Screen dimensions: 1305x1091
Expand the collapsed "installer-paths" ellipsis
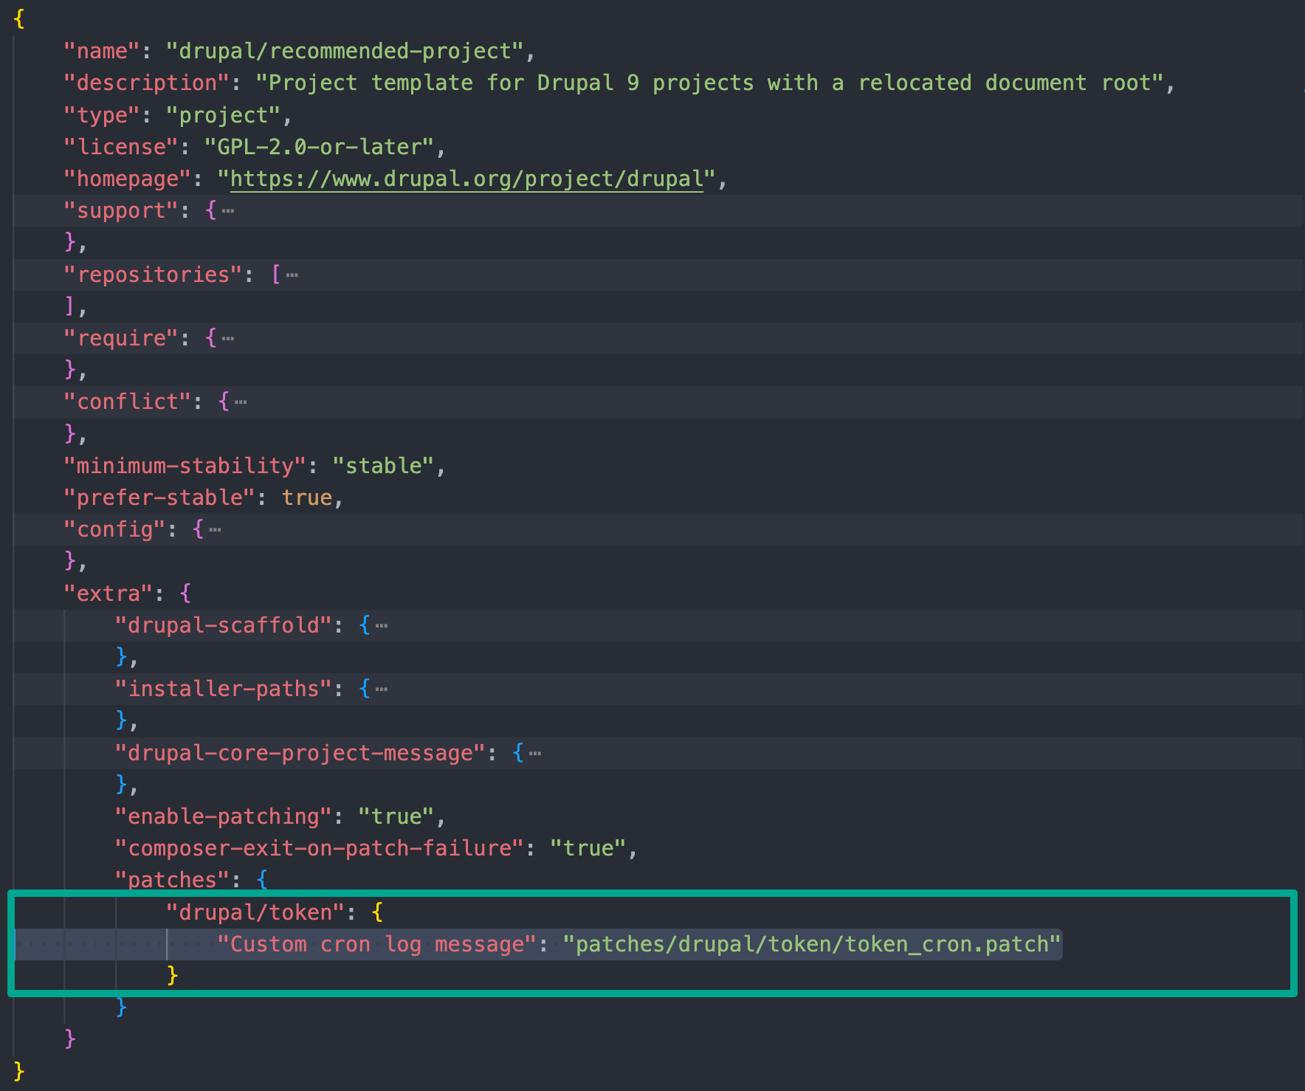(382, 689)
